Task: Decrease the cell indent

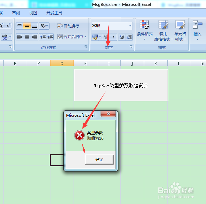Action: pos(43,37)
